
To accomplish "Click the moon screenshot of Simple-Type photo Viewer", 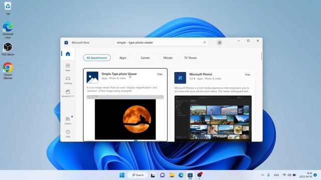I will (125, 118).
